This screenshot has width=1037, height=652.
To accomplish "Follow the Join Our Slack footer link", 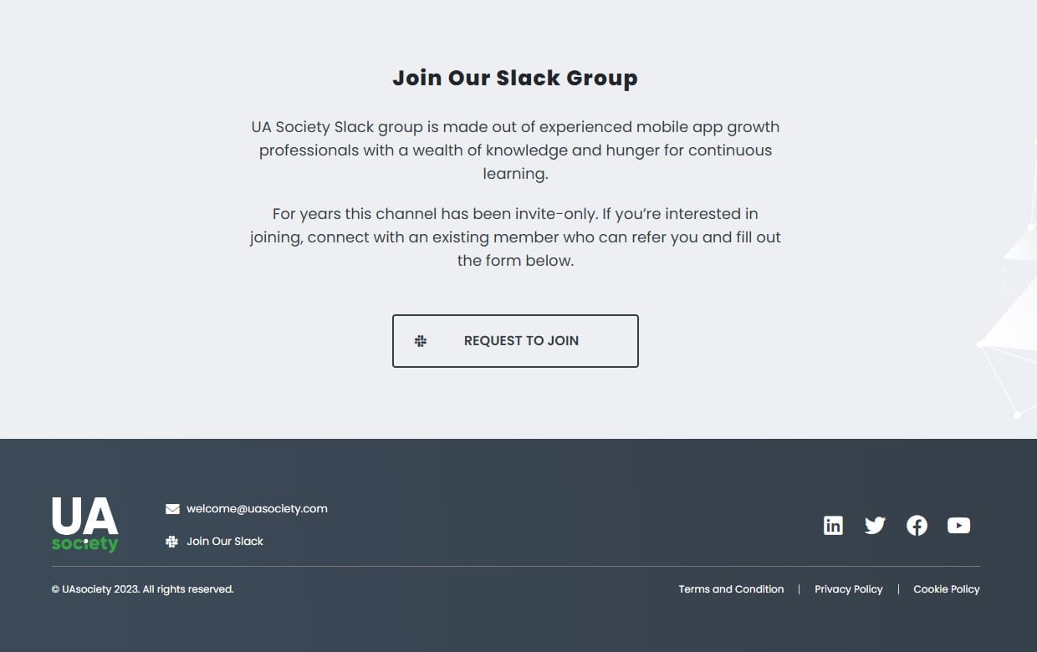I will [225, 542].
